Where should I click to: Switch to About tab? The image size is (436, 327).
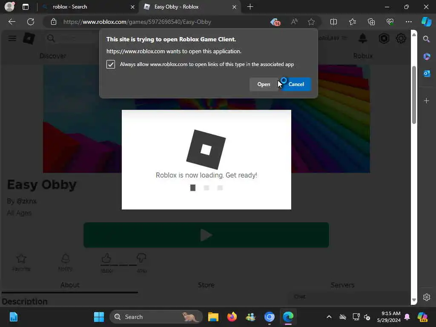tap(70, 285)
